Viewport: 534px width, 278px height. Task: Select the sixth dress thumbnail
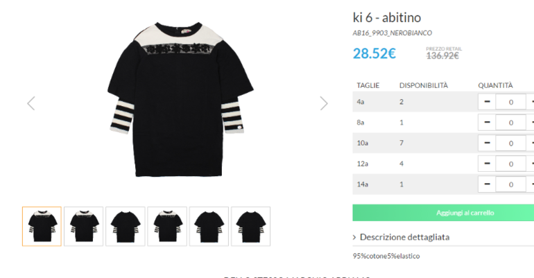click(250, 226)
